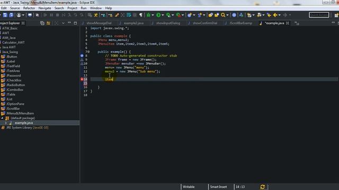The width and height of the screenshot is (339, 190).
Task: Toggle Show Whitespace Characters pilcrow icon
Action: pos(141,15)
